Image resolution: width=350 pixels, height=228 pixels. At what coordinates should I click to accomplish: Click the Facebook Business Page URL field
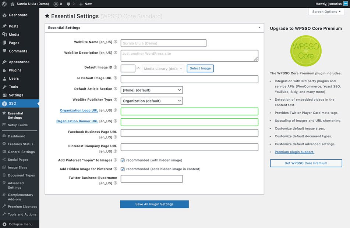pos(190,133)
